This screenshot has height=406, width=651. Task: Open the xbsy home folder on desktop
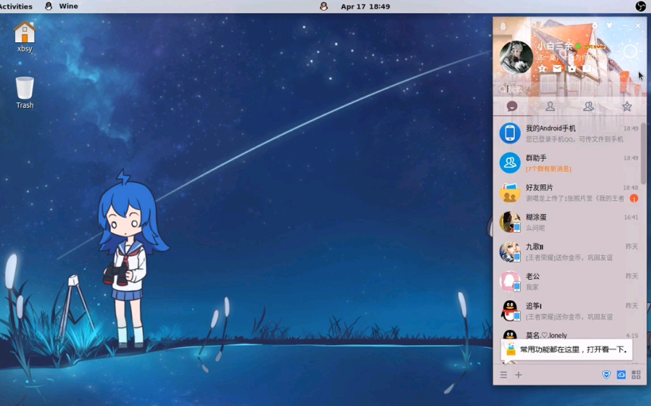coord(24,37)
